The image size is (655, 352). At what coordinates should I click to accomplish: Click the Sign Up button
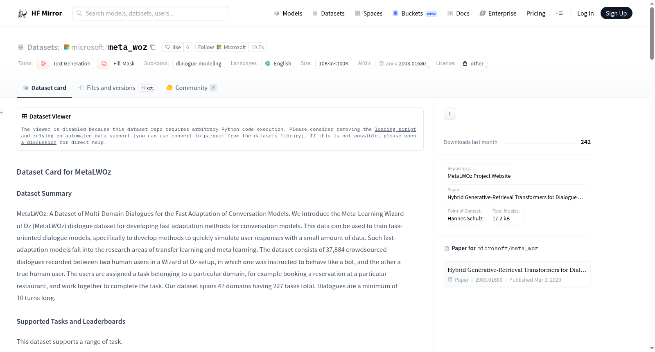[616, 13]
